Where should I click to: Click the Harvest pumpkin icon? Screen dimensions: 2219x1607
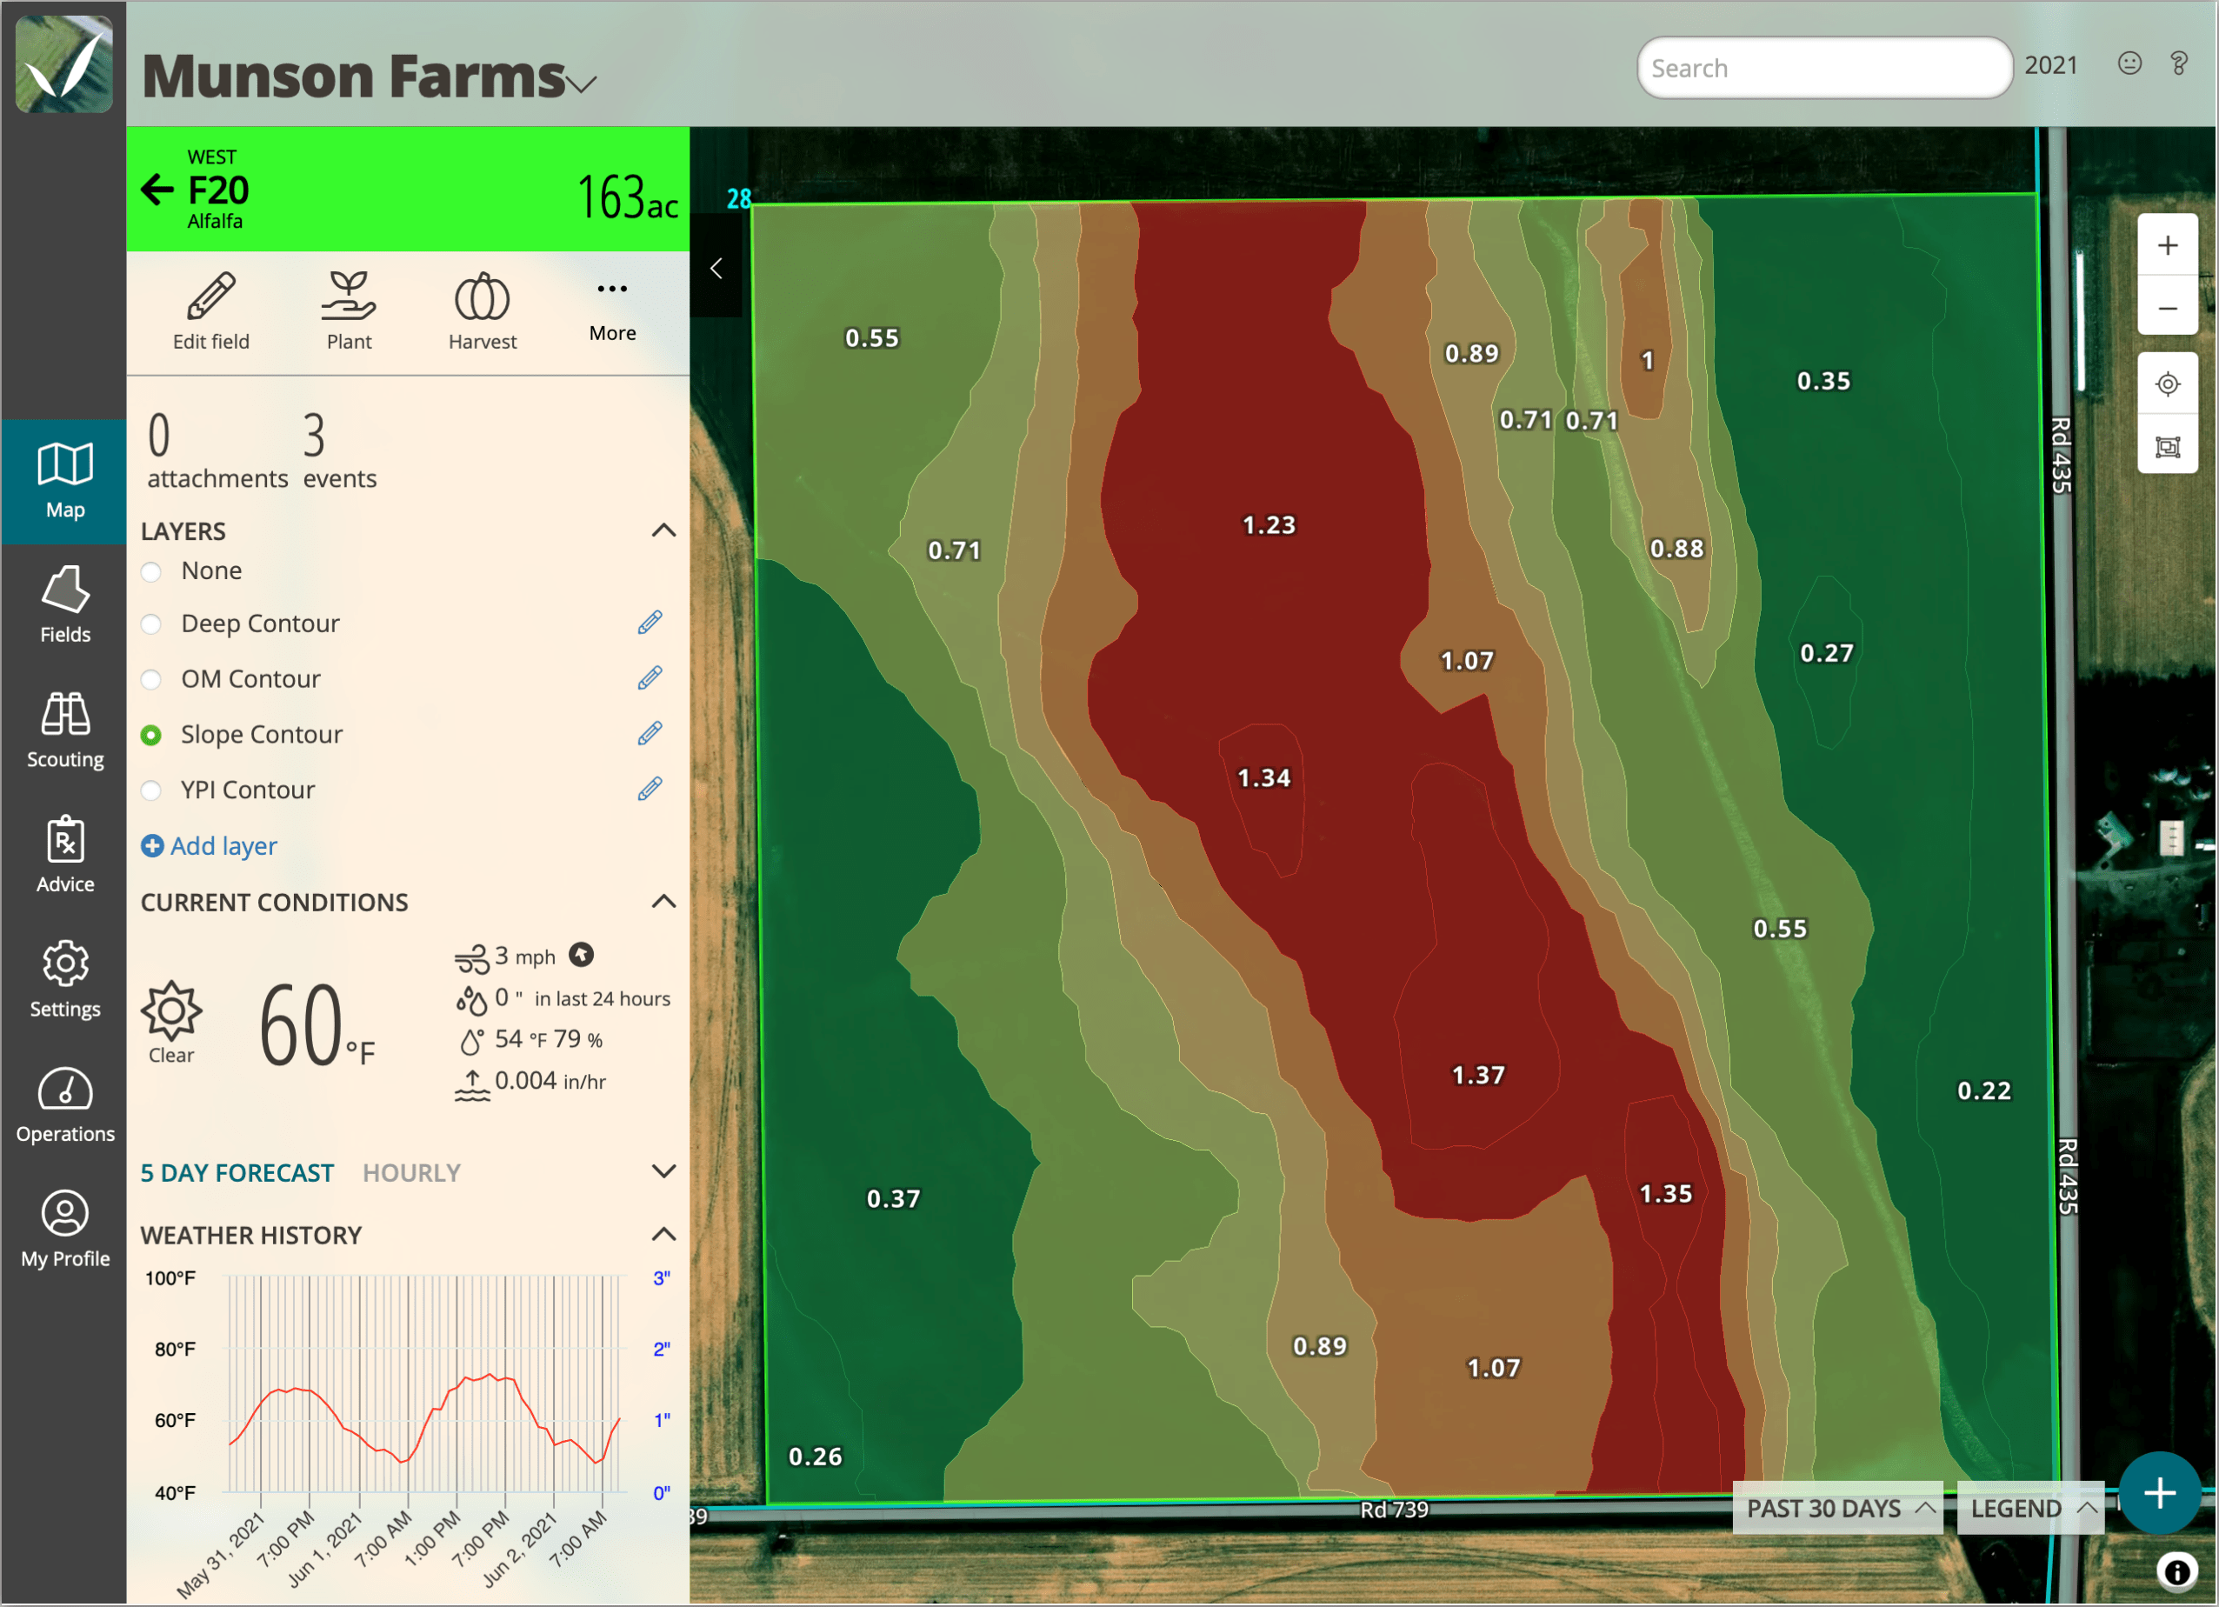483,297
